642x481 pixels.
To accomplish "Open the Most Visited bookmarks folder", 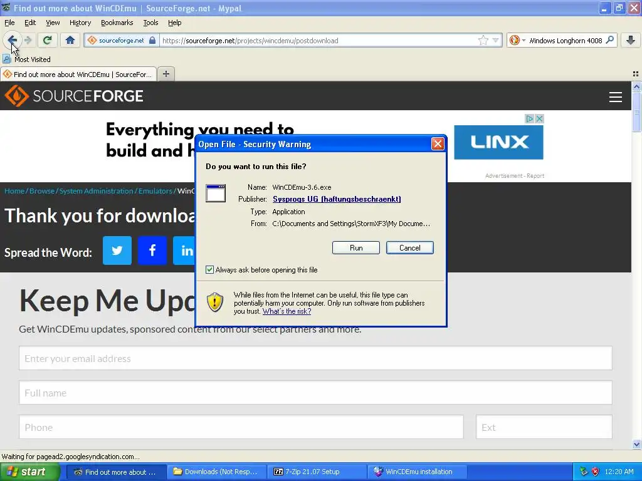I will [x=27, y=59].
